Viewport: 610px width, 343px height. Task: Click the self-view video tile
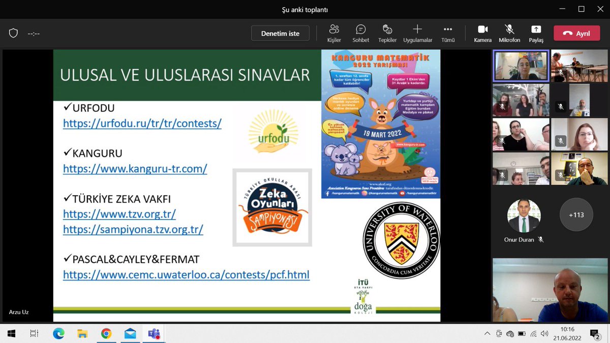(x=551, y=290)
